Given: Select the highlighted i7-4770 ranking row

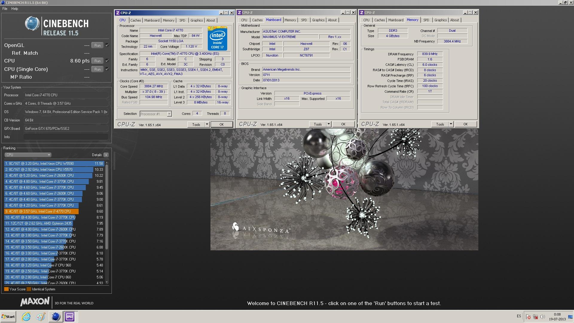Looking at the screenshot, I should [54, 211].
